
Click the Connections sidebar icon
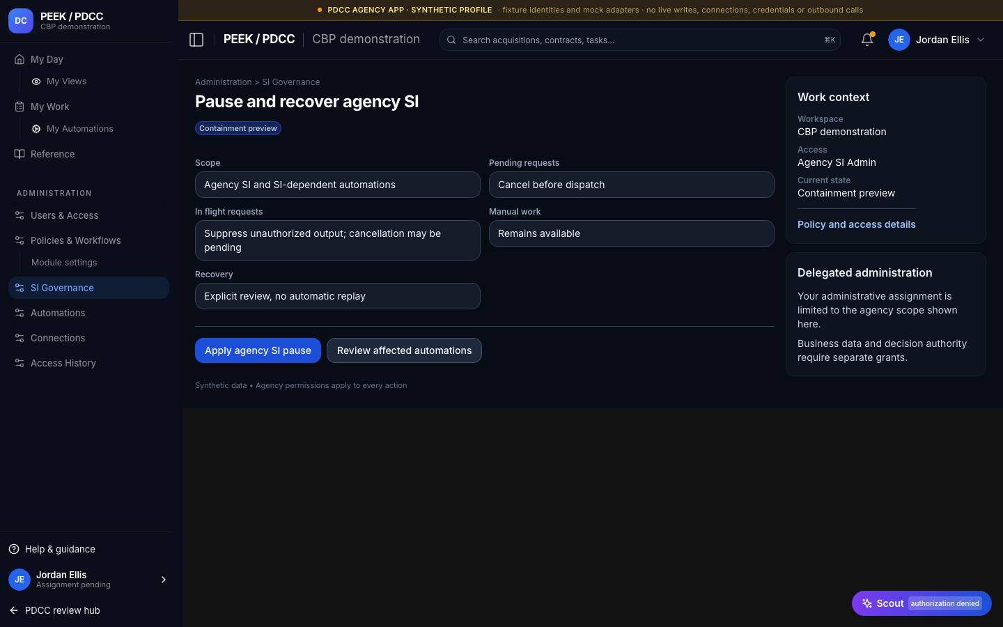point(20,338)
